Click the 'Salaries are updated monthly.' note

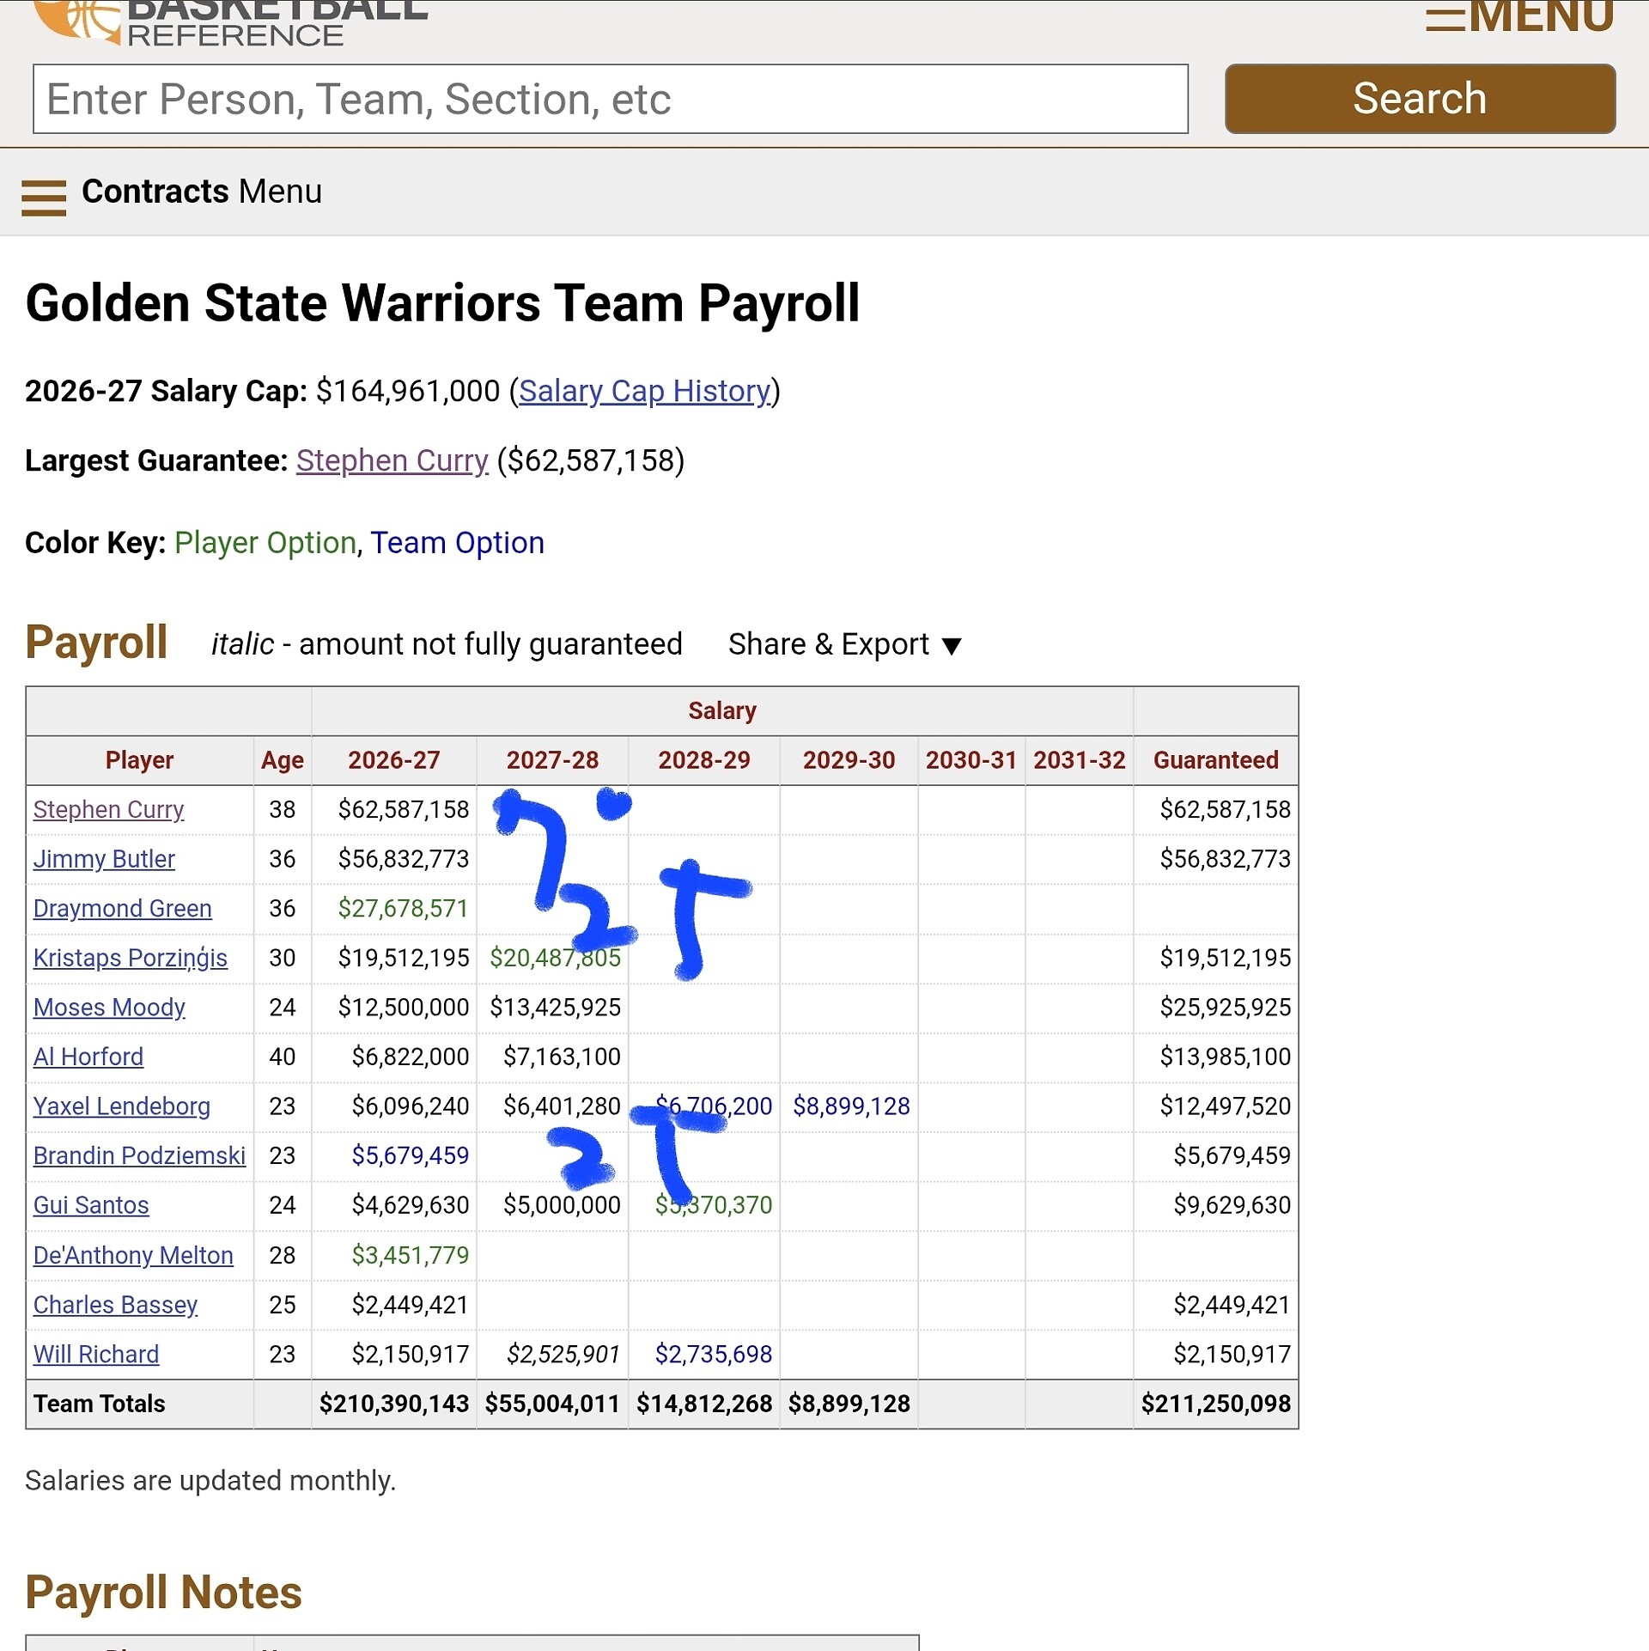(x=210, y=1481)
